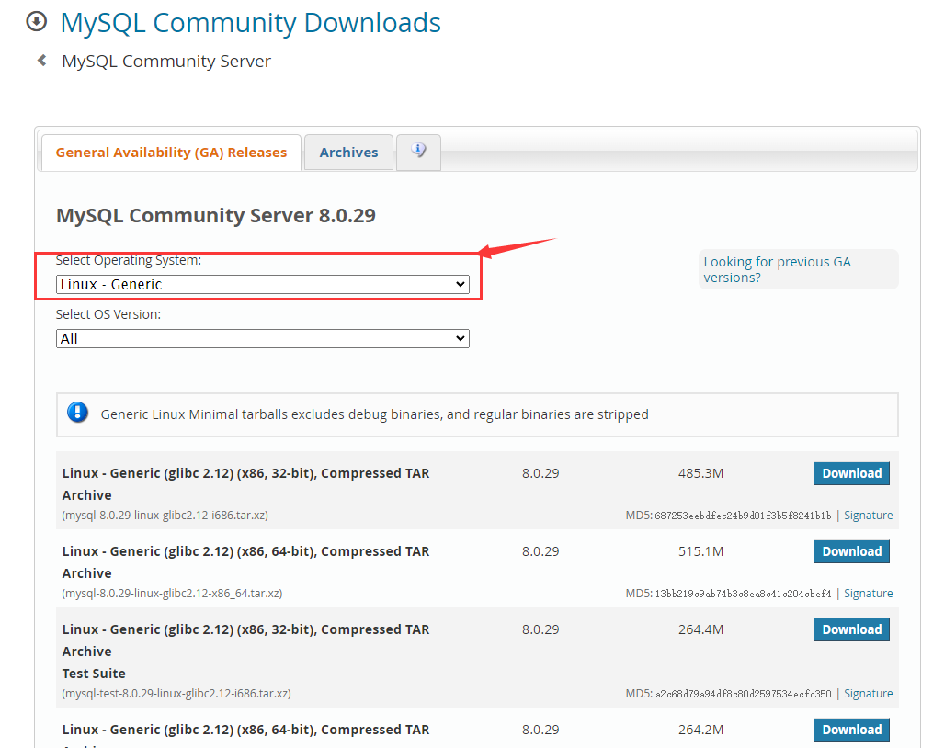Click the download circle icon beside page title

click(x=36, y=22)
